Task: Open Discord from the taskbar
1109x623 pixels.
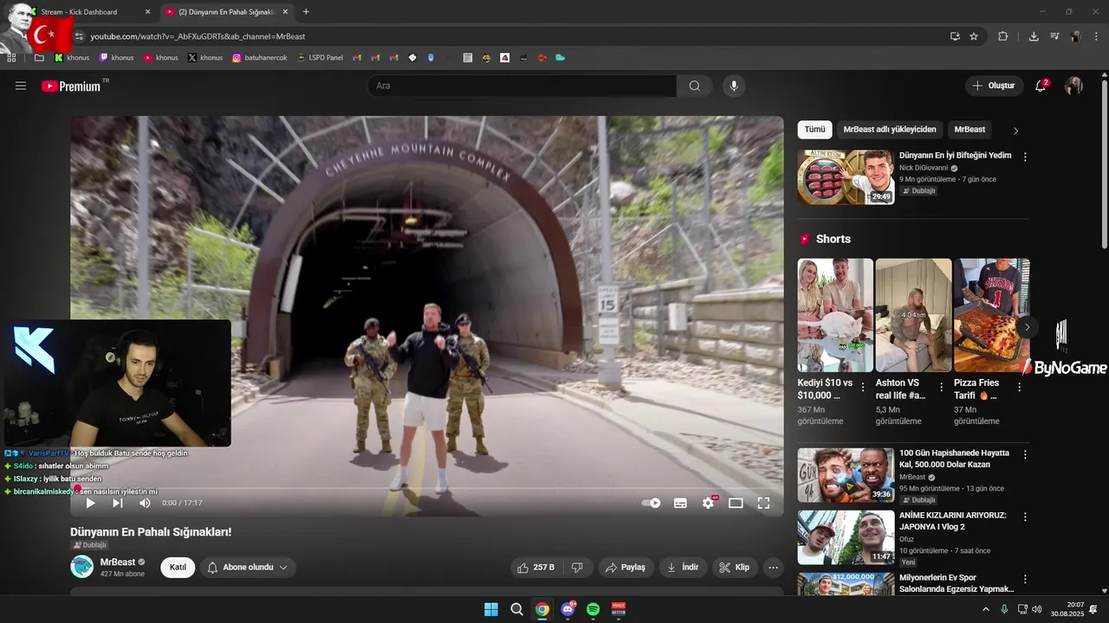Action: [x=567, y=609]
